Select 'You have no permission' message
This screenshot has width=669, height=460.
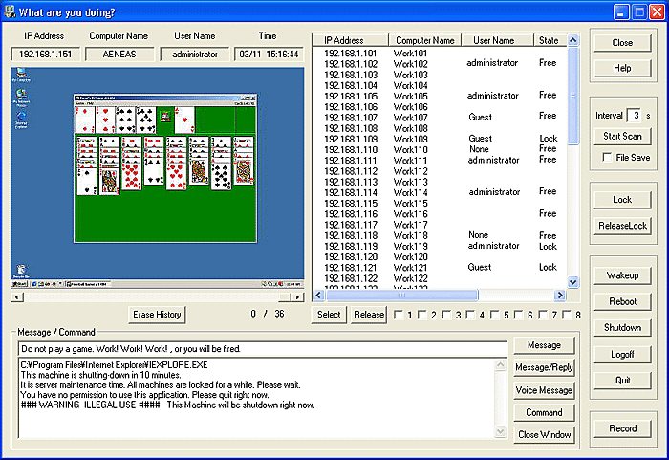(x=145, y=395)
